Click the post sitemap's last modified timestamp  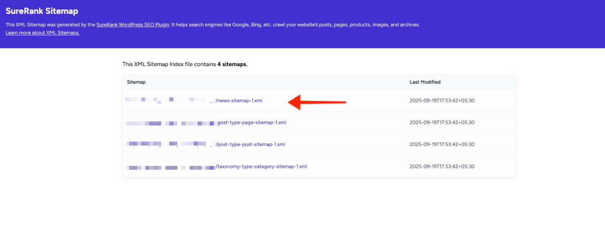442,145
